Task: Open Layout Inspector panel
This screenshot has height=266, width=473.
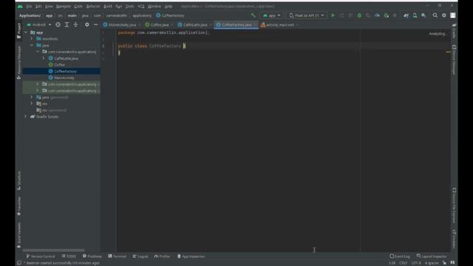Action: [432, 256]
